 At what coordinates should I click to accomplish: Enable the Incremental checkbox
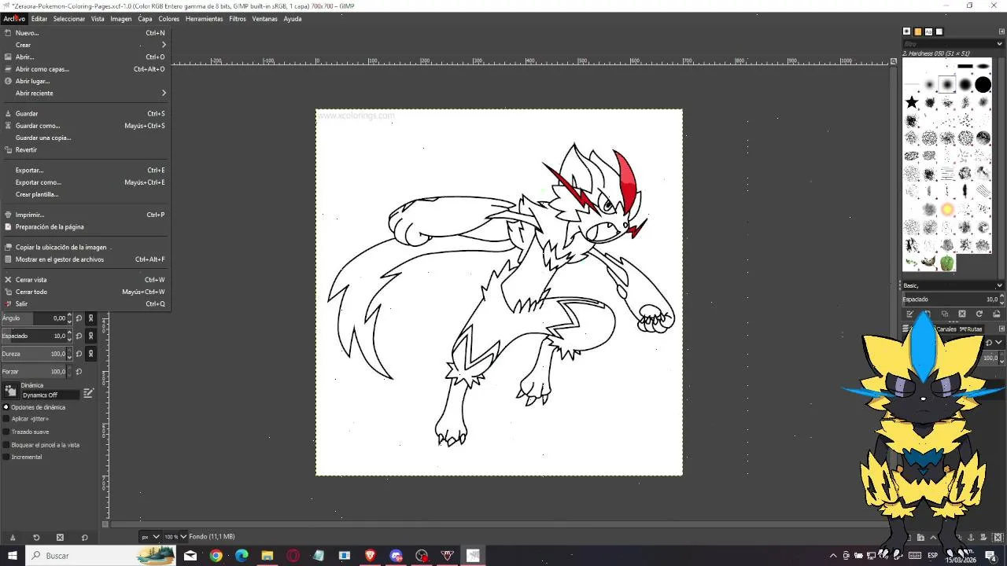[6, 457]
